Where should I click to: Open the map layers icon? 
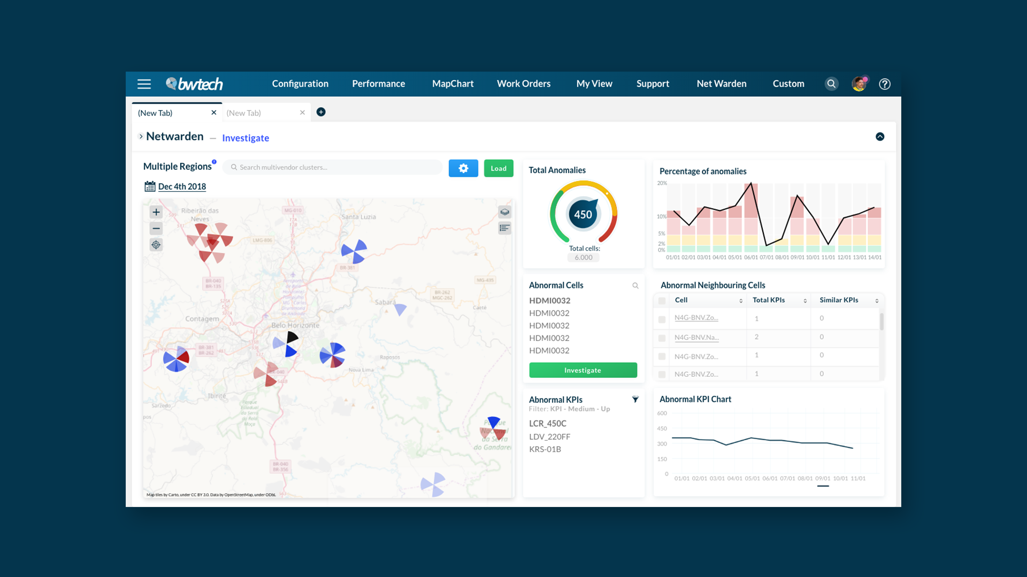[x=504, y=212]
